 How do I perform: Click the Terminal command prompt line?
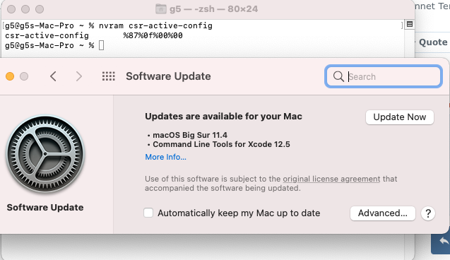point(54,45)
